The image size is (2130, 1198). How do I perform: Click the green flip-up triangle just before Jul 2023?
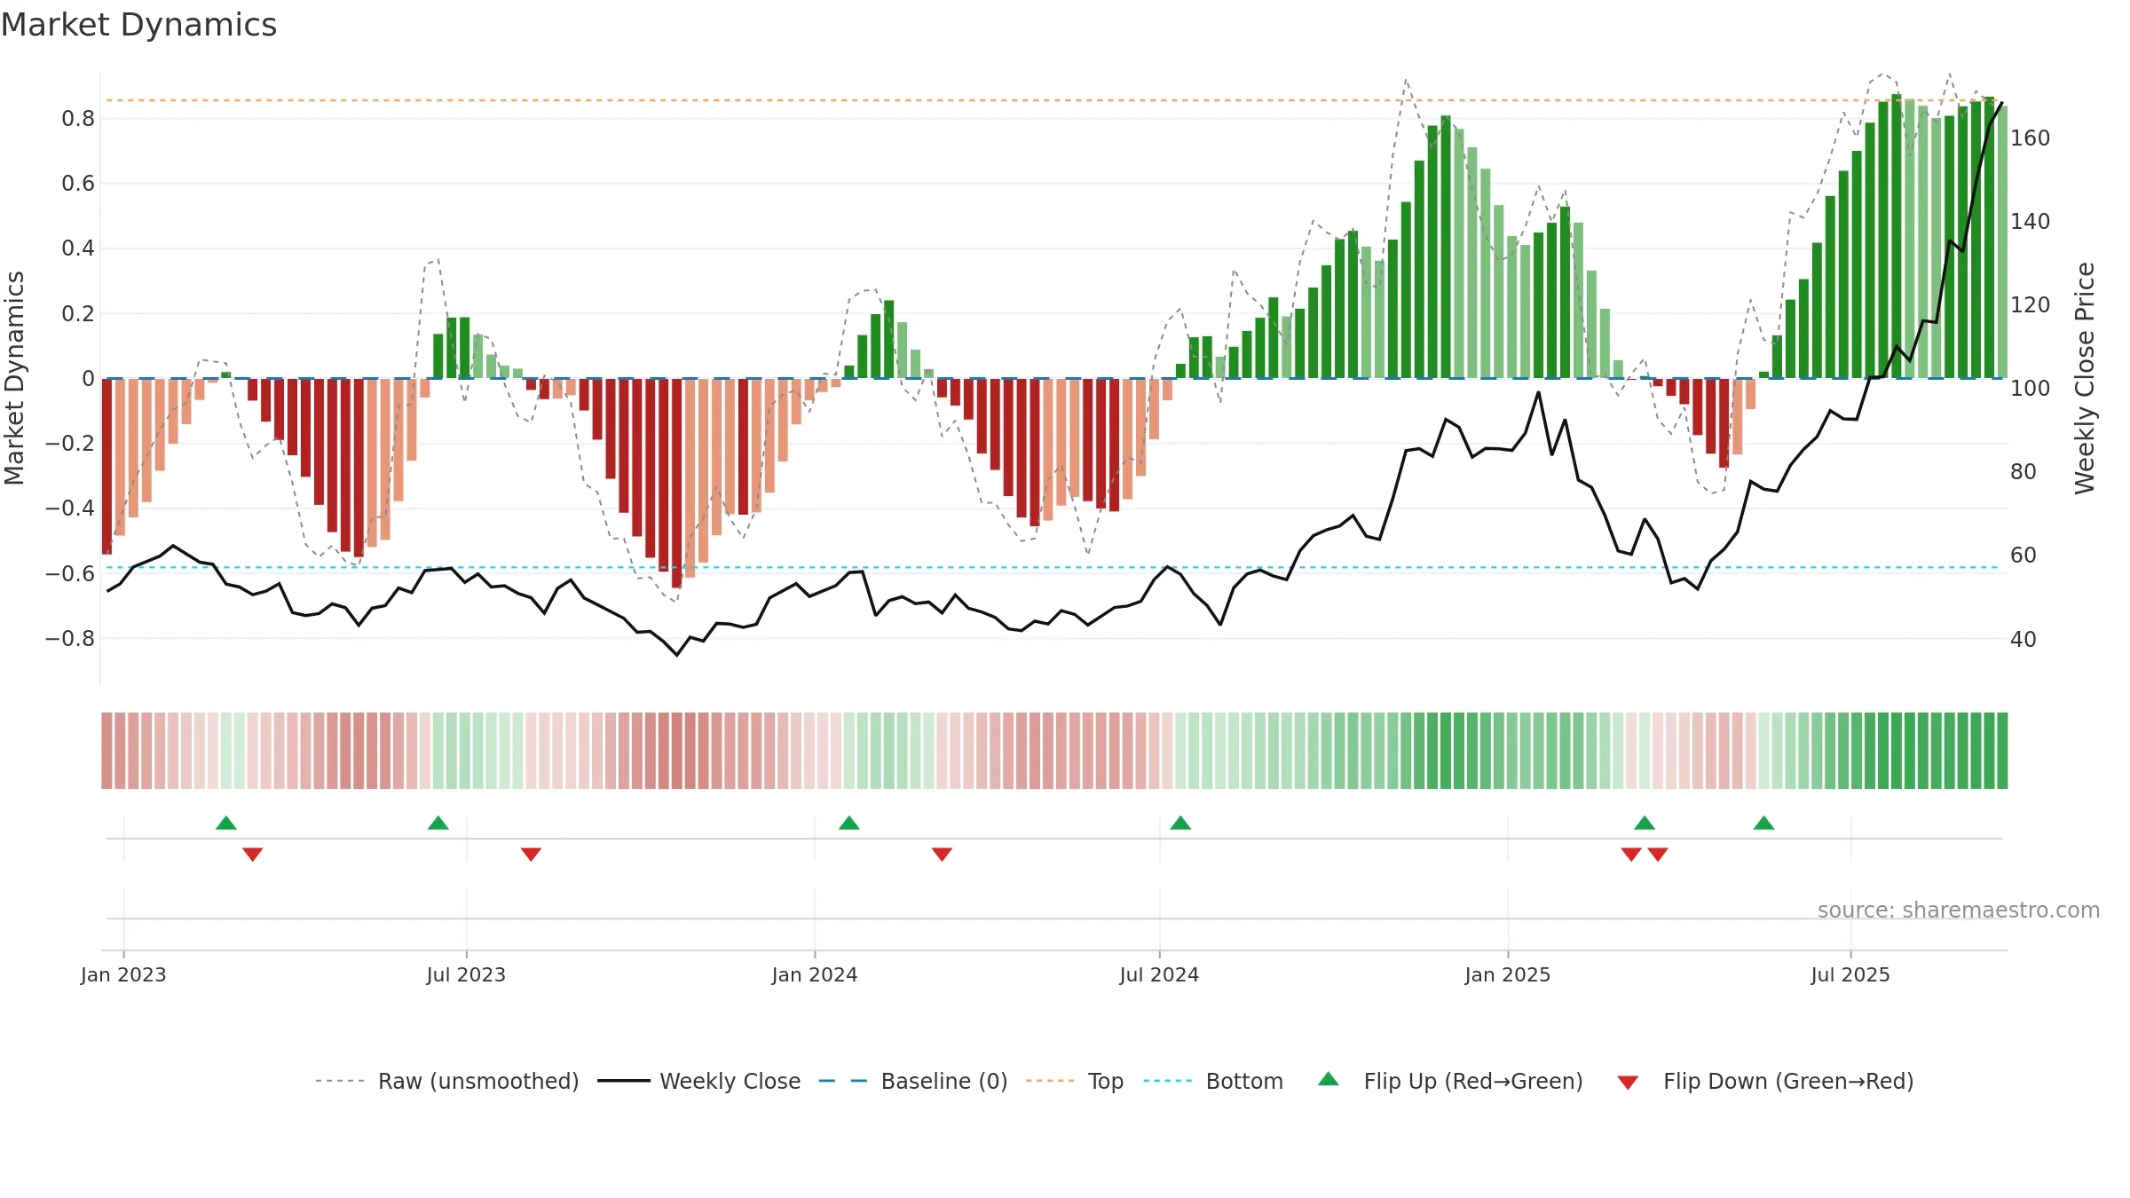coord(438,823)
